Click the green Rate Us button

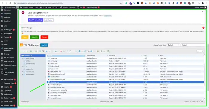[34, 37]
